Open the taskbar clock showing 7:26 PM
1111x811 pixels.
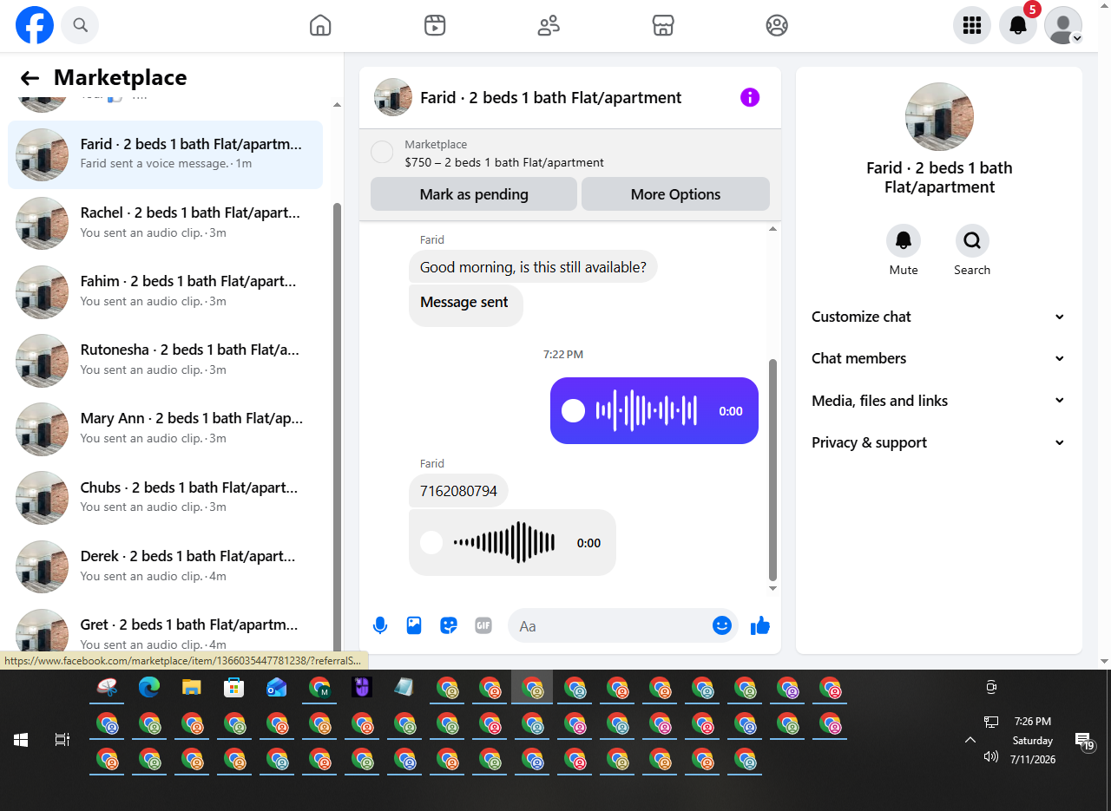[1032, 740]
